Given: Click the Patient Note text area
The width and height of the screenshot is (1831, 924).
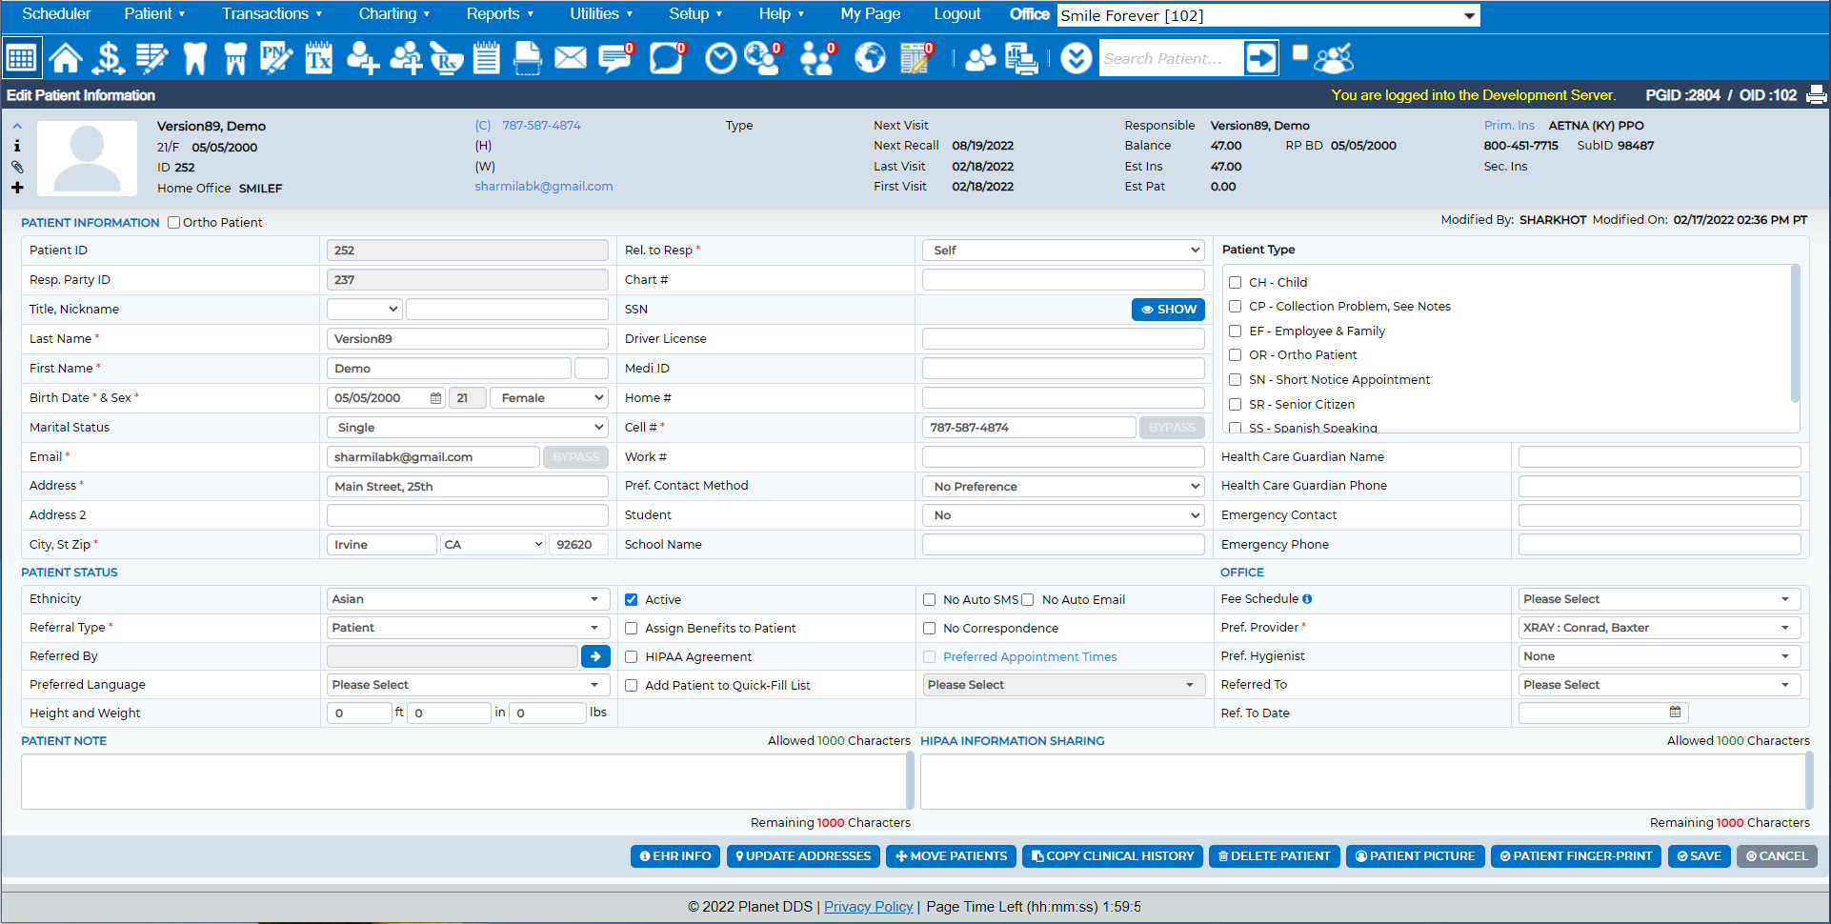Looking at the screenshot, I should pos(463,782).
